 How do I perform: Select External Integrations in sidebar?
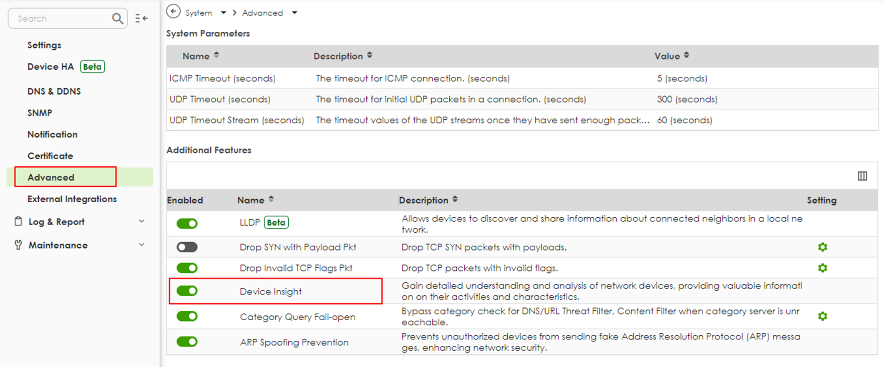tap(72, 199)
